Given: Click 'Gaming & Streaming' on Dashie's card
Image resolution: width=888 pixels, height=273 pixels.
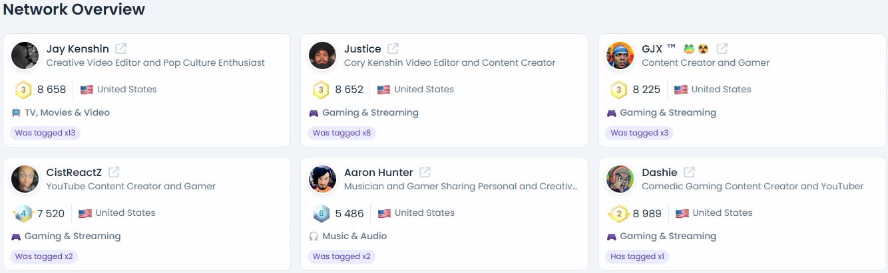Looking at the screenshot, I should point(668,236).
